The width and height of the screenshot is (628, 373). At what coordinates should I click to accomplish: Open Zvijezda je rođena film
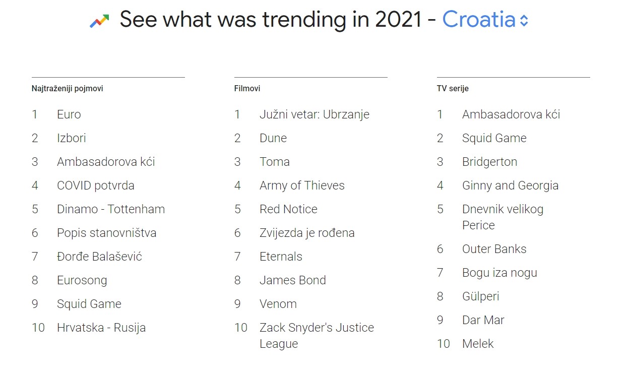(307, 233)
